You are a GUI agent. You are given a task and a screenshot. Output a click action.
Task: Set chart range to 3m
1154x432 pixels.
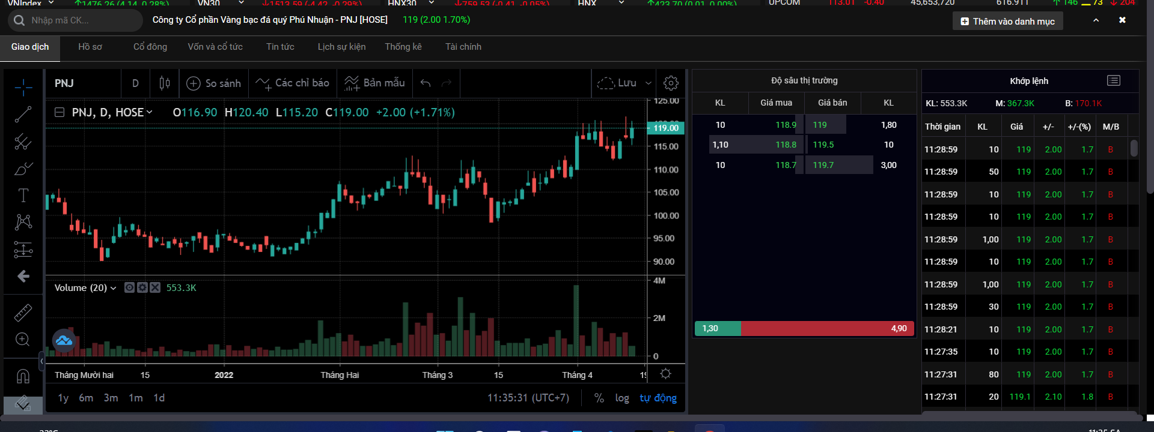111,398
